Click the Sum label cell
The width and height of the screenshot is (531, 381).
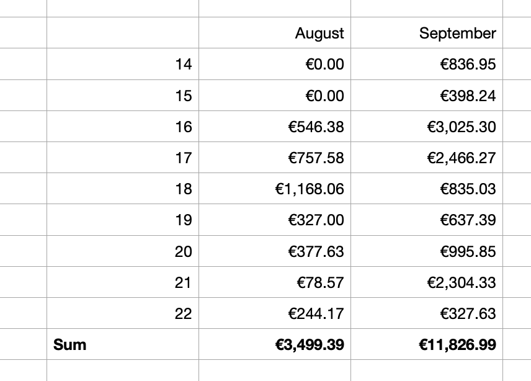(x=123, y=344)
